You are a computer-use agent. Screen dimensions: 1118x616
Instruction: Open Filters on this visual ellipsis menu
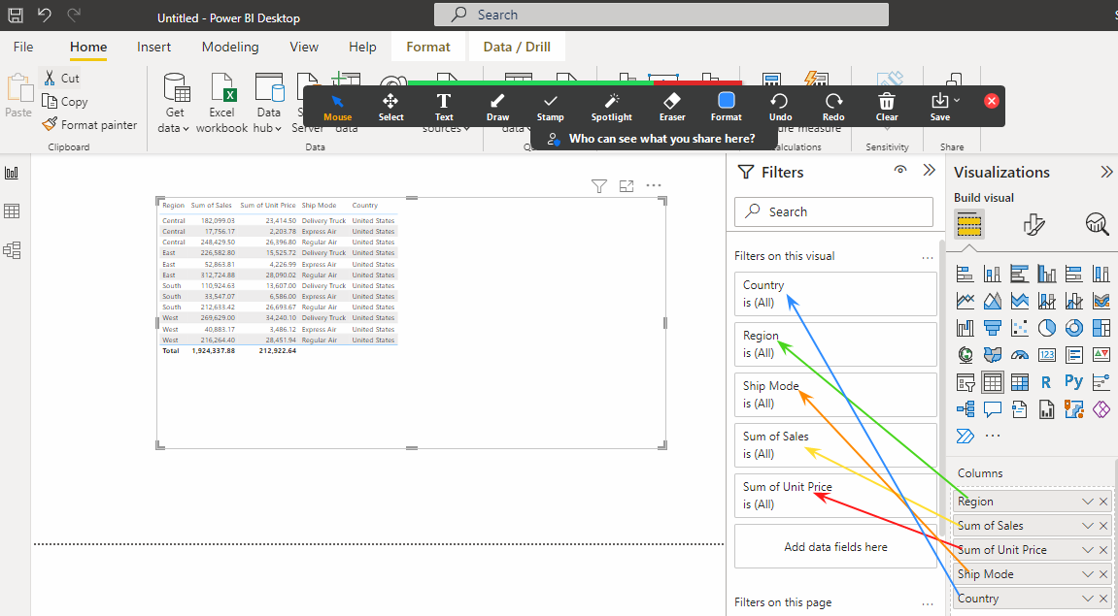(927, 257)
